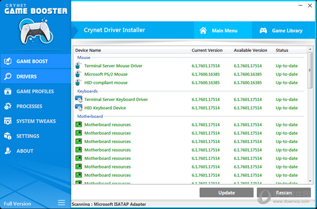Select the Drivers sidebar item

click(35, 77)
